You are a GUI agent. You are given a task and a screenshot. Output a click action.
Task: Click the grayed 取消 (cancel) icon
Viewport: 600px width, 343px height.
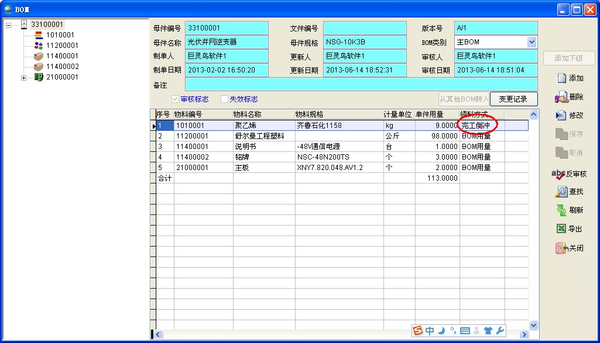coord(561,153)
